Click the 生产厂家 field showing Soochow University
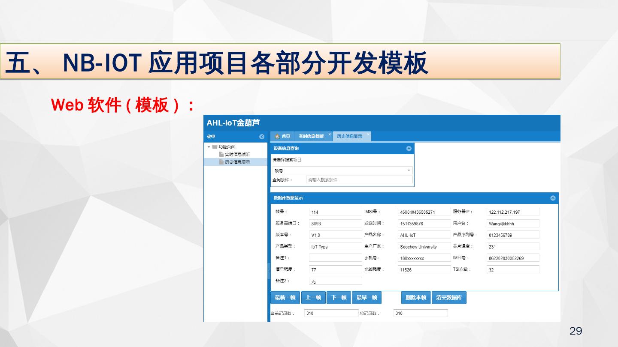618x347 pixels. tap(424, 247)
